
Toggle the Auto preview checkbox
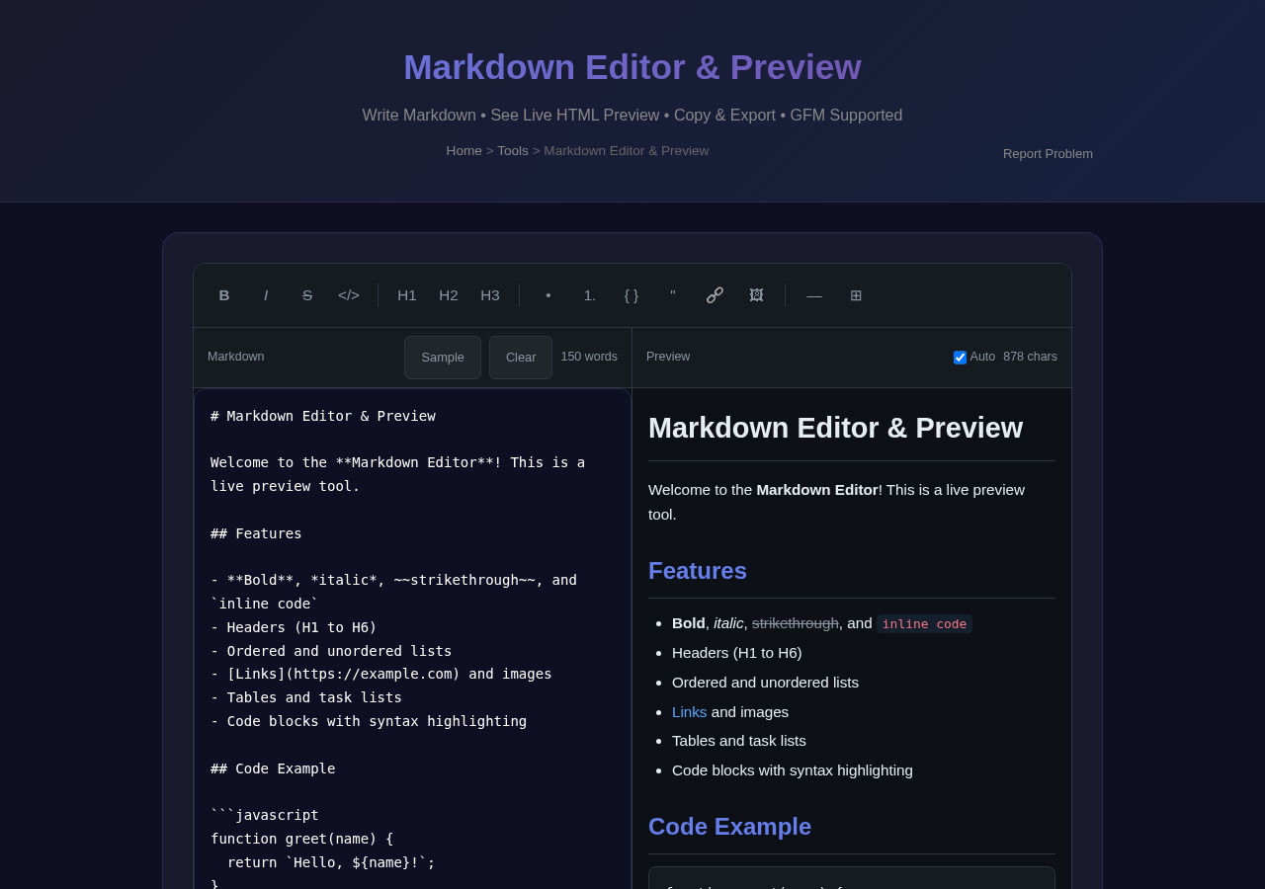click(960, 358)
